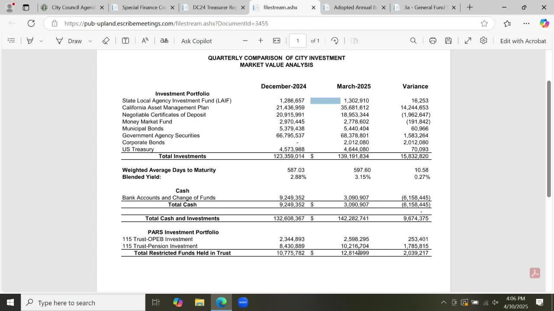The height and width of the screenshot is (311, 554).
Task: Click the Microsoft Edge taskbar icon
Action: click(221, 302)
